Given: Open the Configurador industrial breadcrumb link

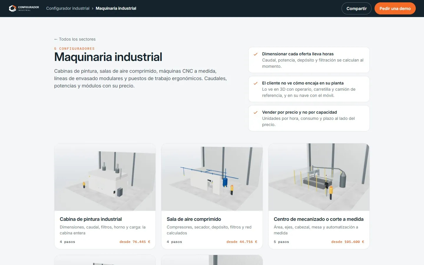Looking at the screenshot, I should coord(68,8).
